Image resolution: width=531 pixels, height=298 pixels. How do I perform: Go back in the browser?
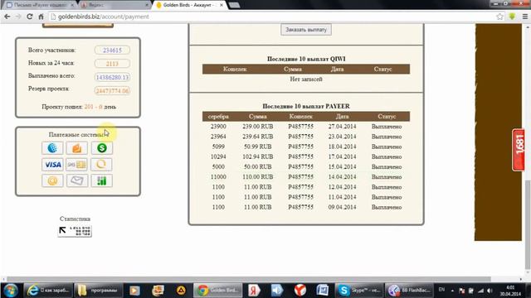coord(7,17)
